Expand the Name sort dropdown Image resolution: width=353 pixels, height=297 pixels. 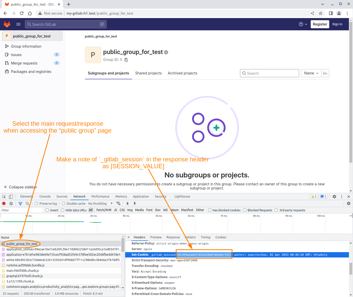pos(311,73)
